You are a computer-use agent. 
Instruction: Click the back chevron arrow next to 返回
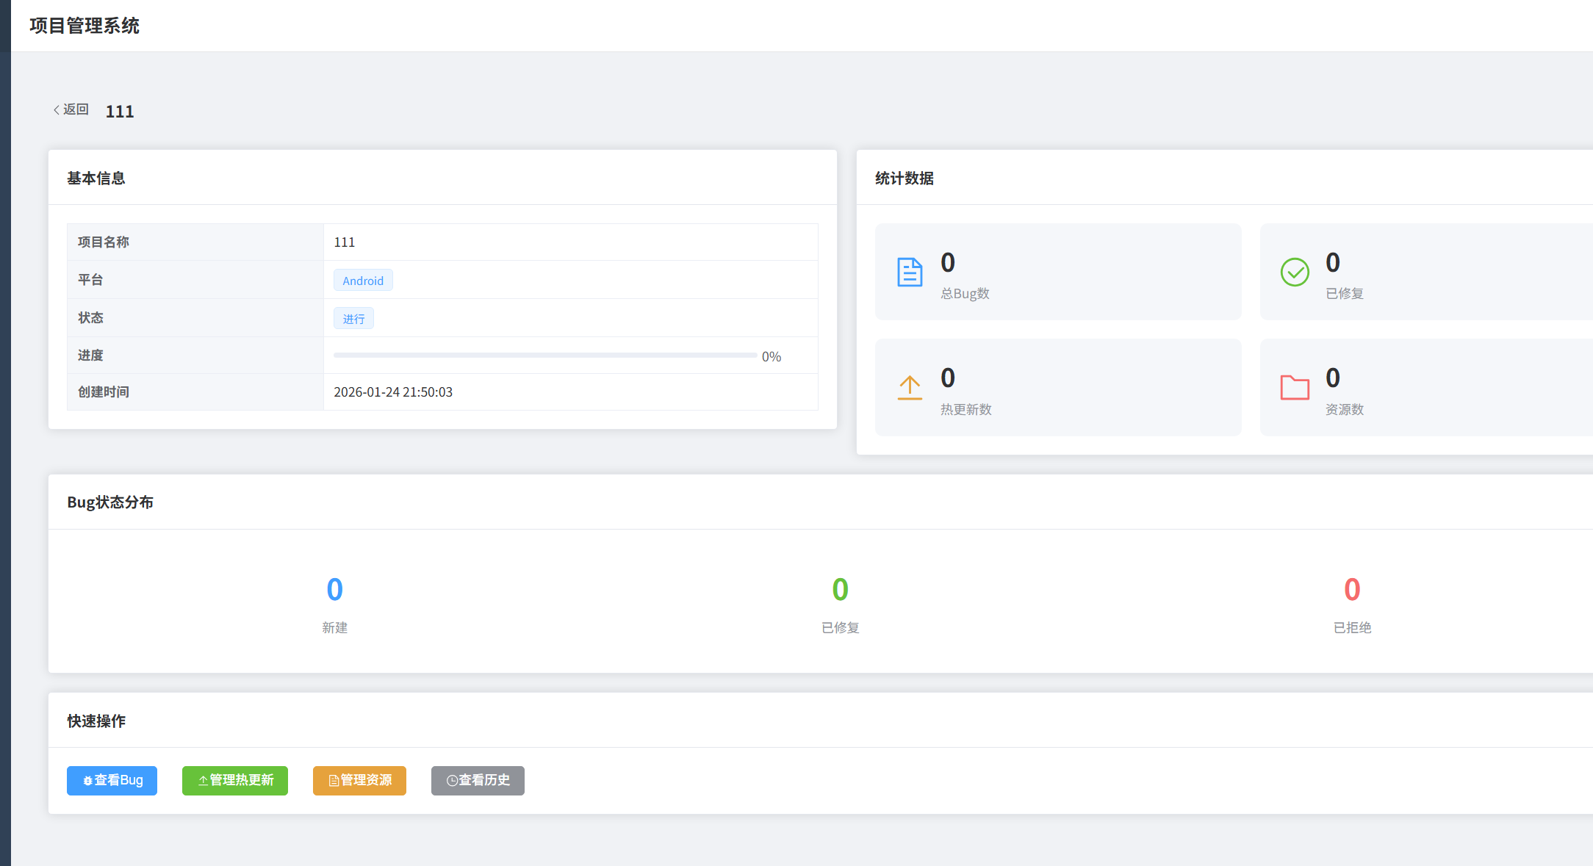[57, 110]
